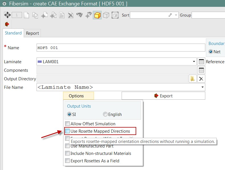Enable Use Rosette Mapped Directions checkbox
This screenshot has height=170, width=225.
point(67,131)
